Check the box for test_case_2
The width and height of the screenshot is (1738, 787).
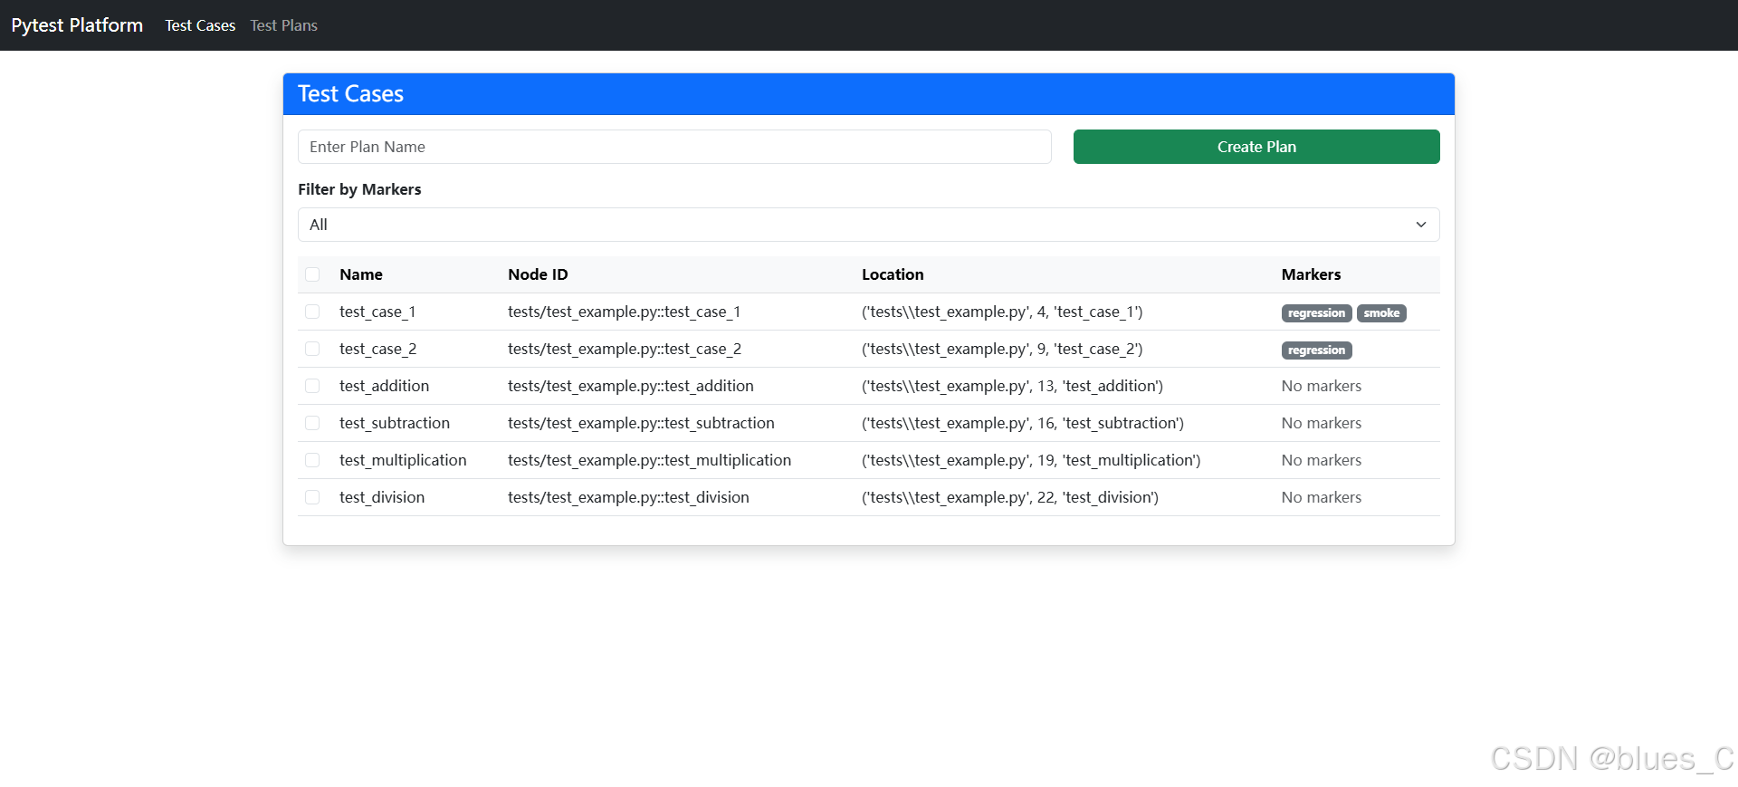coord(312,349)
